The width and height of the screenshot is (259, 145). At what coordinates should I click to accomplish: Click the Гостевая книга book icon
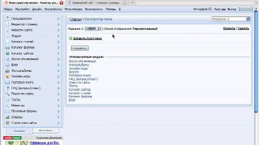(x=7, y=82)
